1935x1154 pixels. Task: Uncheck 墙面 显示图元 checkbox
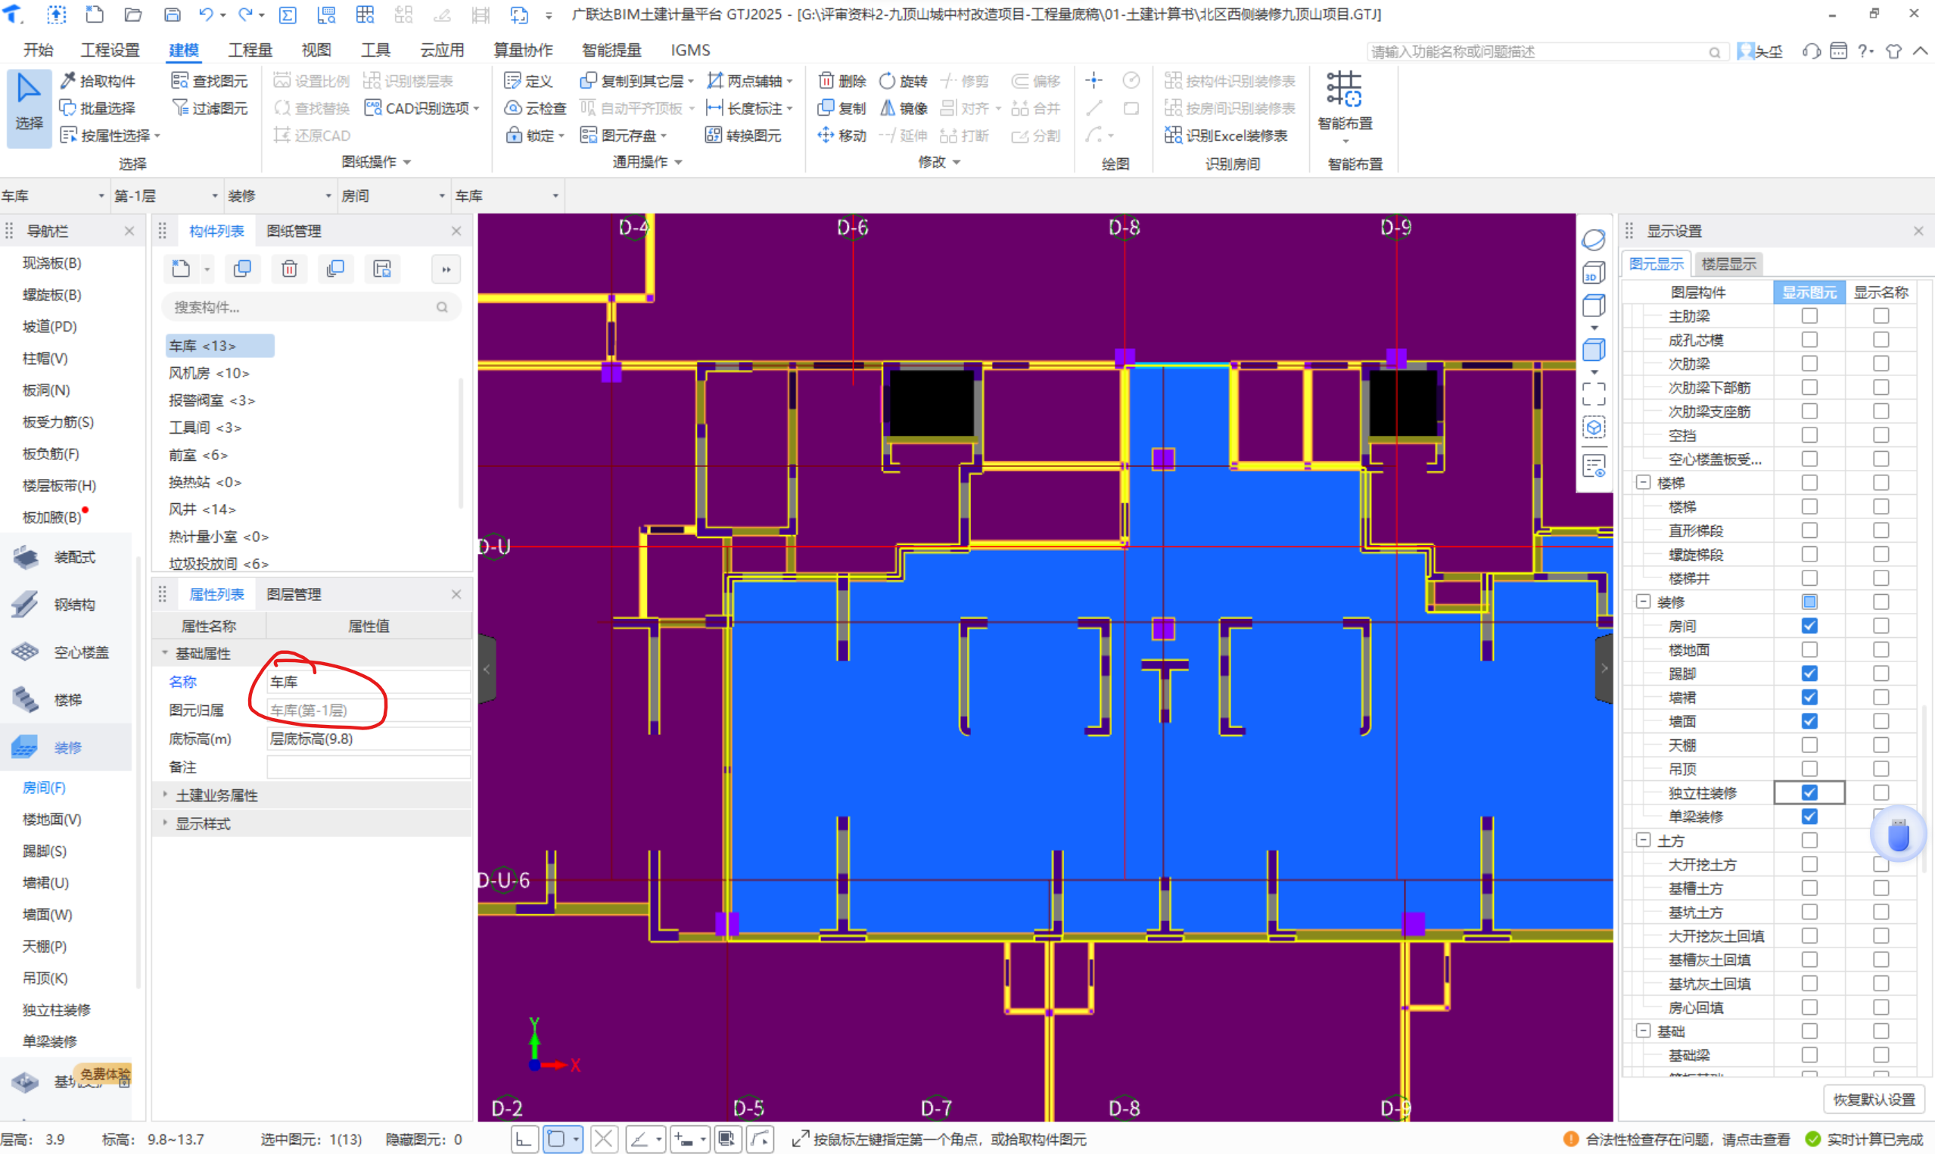point(1809,721)
